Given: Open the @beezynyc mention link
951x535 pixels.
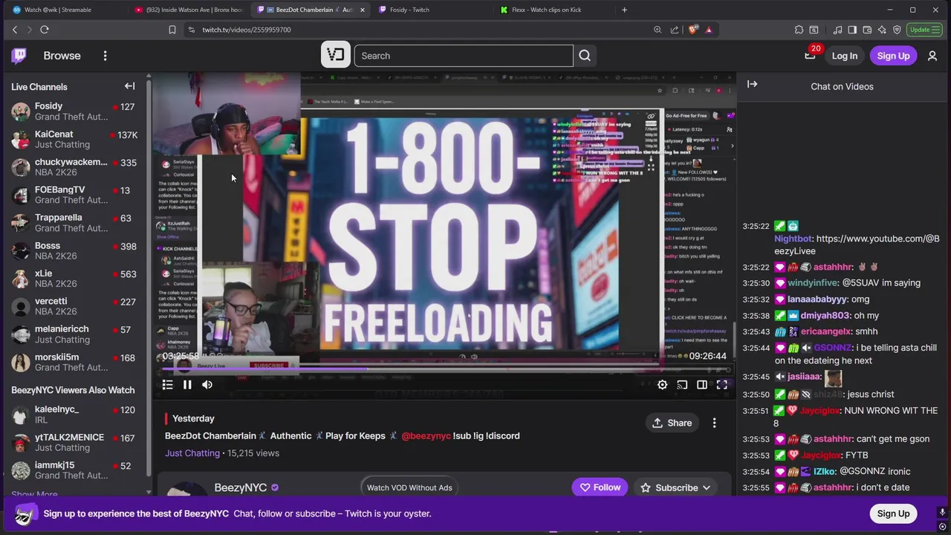Looking at the screenshot, I should (426, 435).
